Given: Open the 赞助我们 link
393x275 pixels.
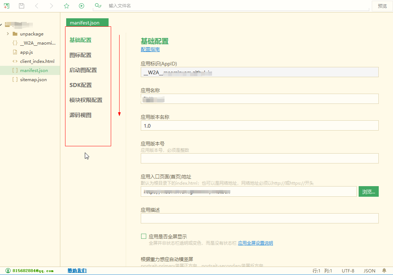Looking at the screenshot, I should (77, 271).
